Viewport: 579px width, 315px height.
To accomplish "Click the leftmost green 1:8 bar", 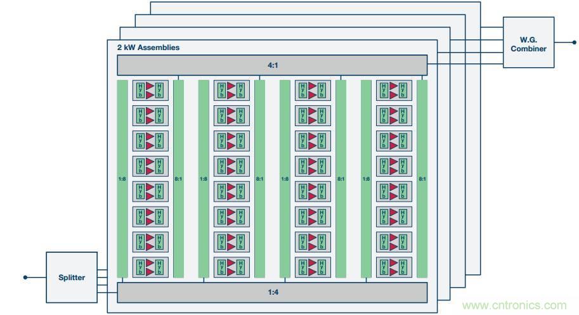I will [x=122, y=179].
